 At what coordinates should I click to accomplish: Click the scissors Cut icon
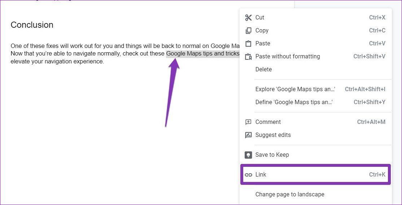click(248, 17)
